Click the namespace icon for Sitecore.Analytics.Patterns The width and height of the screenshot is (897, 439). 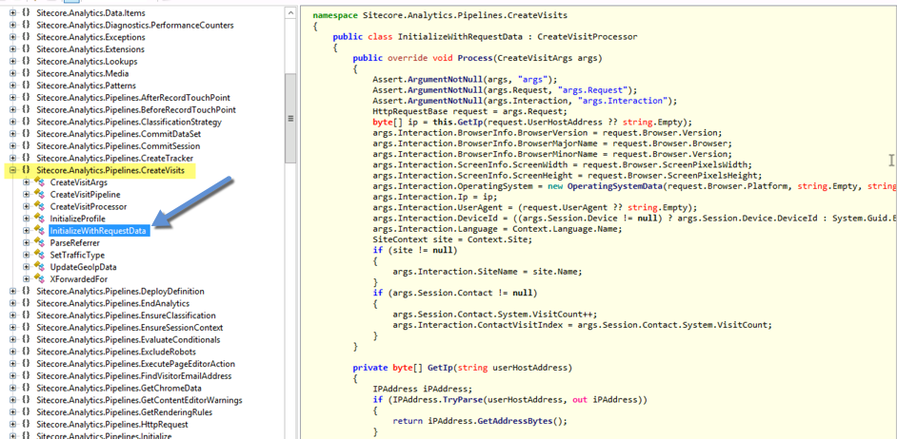26,86
